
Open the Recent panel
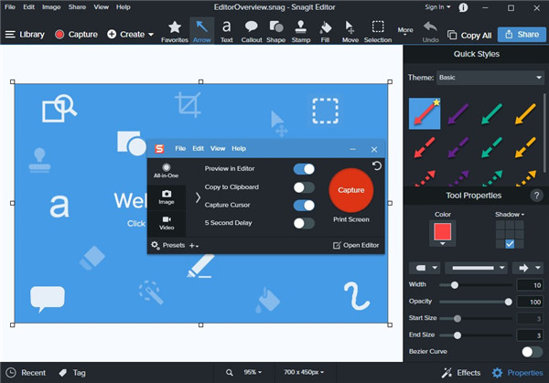tap(26, 373)
